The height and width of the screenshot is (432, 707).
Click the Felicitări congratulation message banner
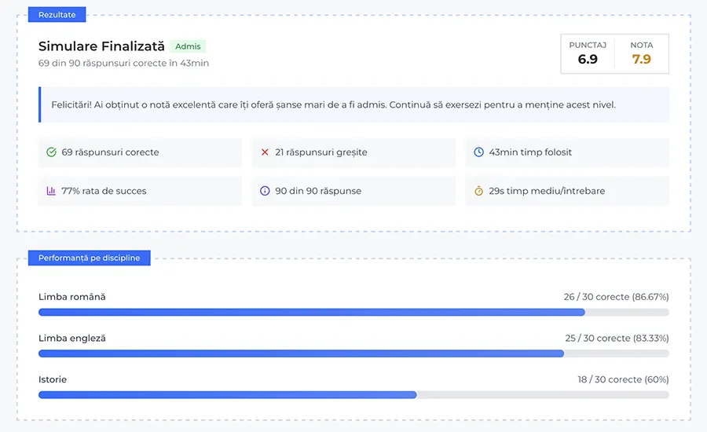click(x=354, y=104)
